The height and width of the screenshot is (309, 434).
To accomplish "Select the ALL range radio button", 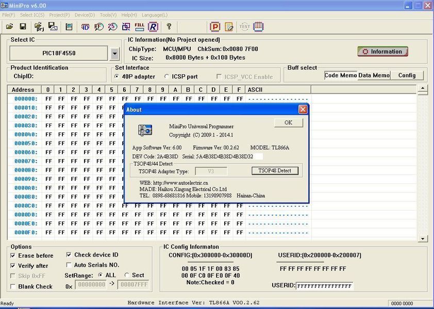I will tap(101, 275).
